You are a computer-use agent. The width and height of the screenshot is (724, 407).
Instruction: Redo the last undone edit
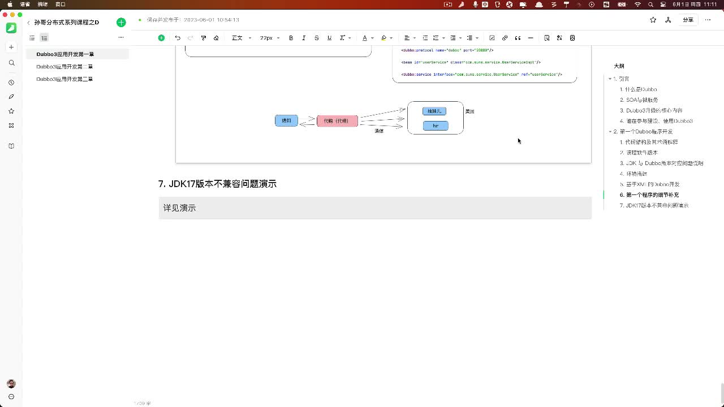click(191, 38)
